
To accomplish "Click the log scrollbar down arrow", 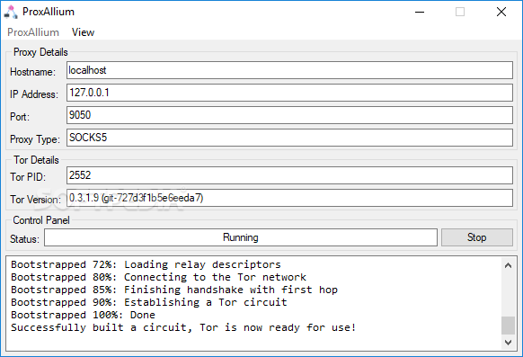I will (x=508, y=343).
